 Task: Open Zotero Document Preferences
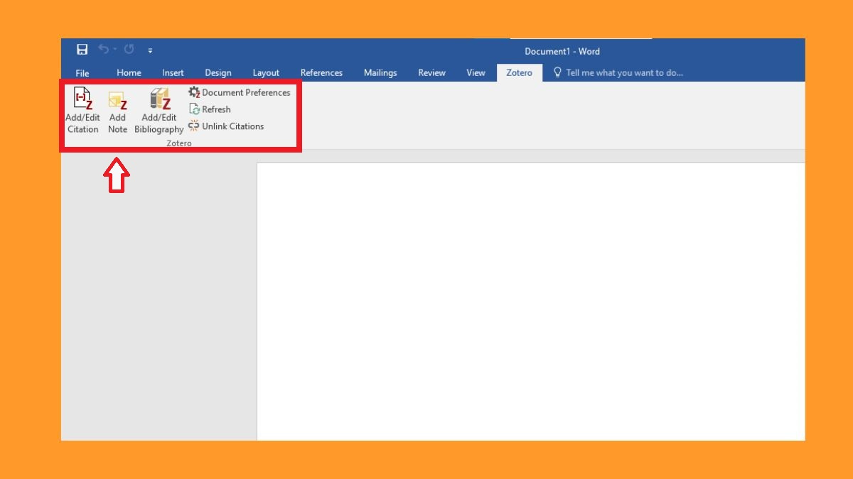click(239, 92)
